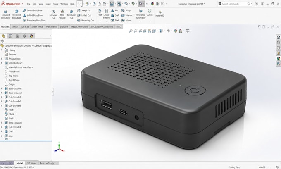
Task: Click the Mirror feature tool
Action: 126,20
